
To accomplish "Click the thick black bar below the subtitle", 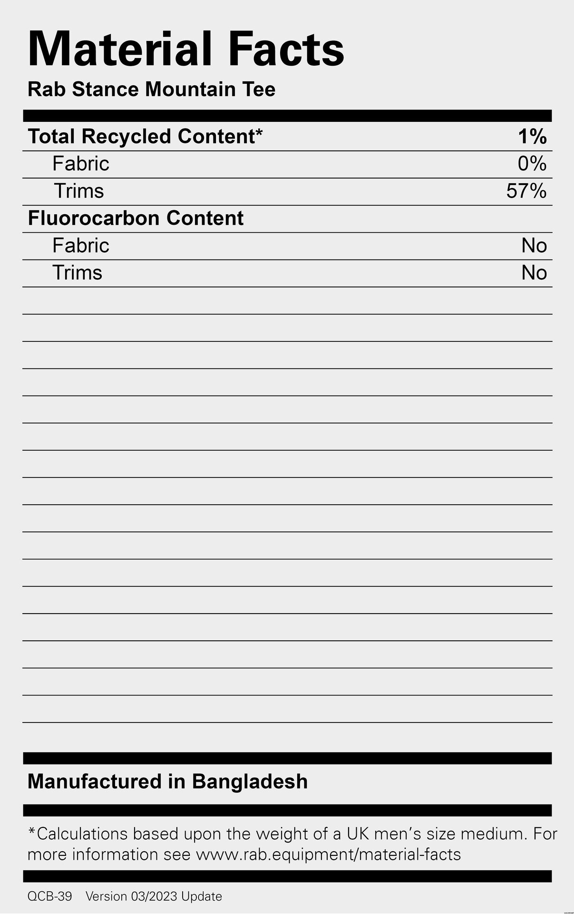I will [x=287, y=116].
